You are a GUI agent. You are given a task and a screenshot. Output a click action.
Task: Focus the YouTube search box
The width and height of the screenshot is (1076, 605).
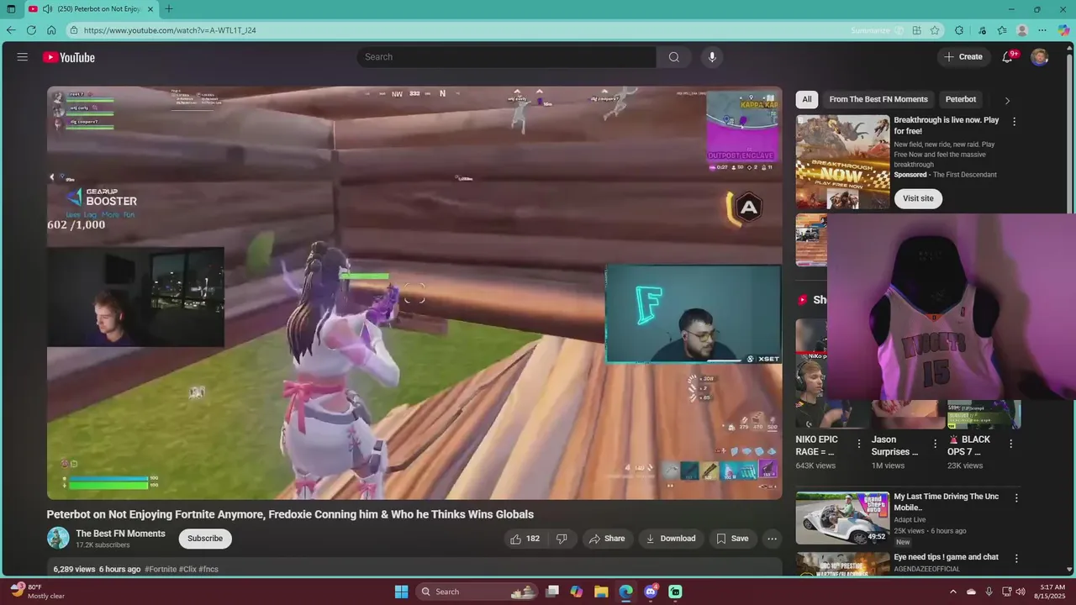coord(506,57)
